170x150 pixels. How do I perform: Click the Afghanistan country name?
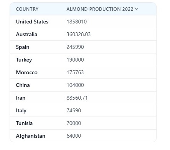tap(31, 136)
